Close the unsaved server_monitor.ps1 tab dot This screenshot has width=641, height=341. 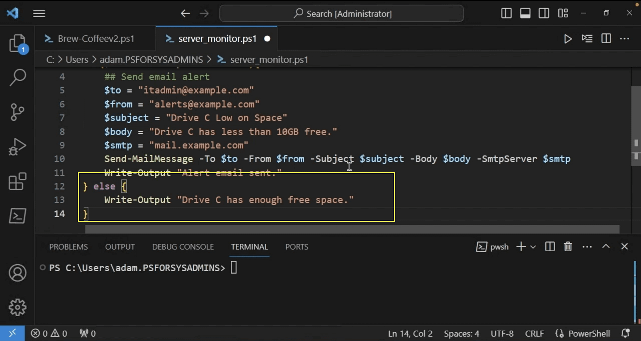click(x=267, y=39)
